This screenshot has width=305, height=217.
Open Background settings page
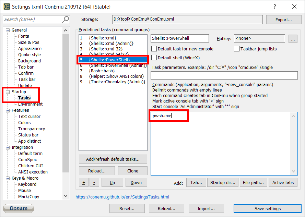[x=30, y=61]
